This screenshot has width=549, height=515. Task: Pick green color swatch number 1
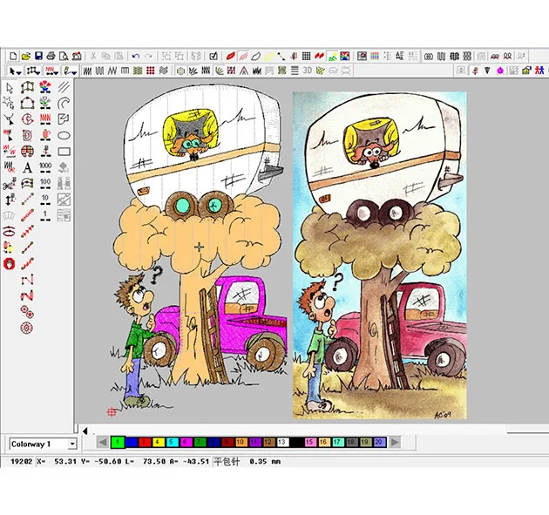pyautogui.click(x=117, y=442)
